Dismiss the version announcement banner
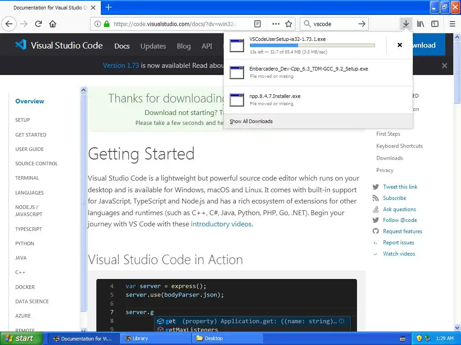This screenshot has height=345, width=461. click(444, 66)
